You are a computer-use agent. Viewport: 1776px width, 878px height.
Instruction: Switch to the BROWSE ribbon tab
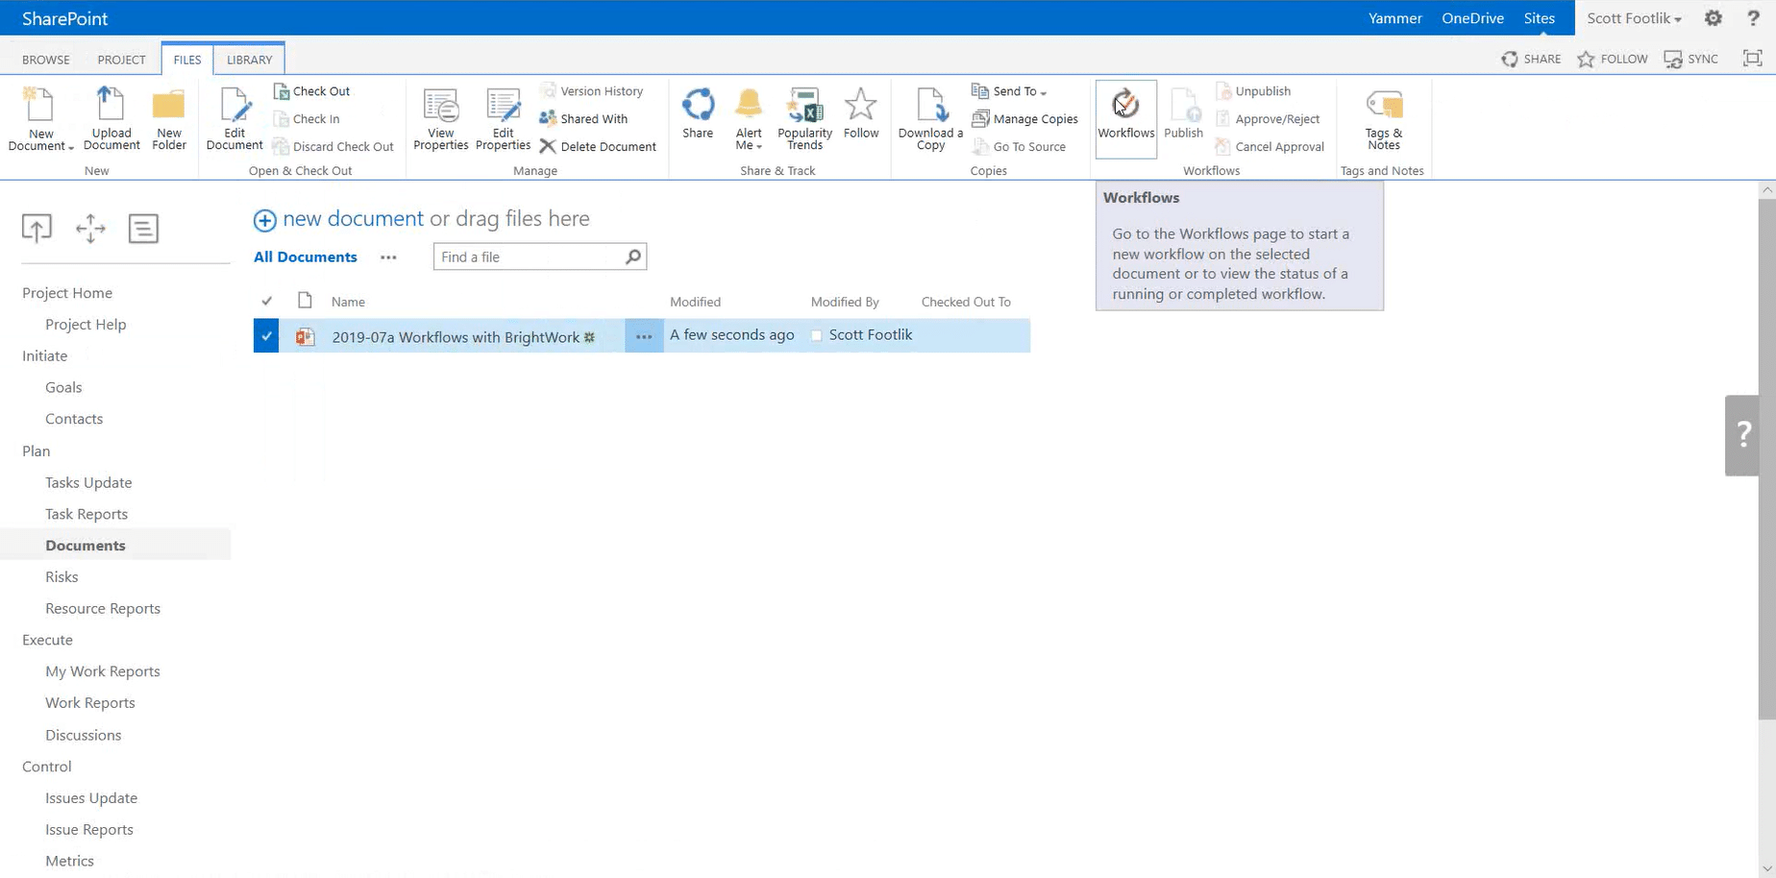point(46,60)
